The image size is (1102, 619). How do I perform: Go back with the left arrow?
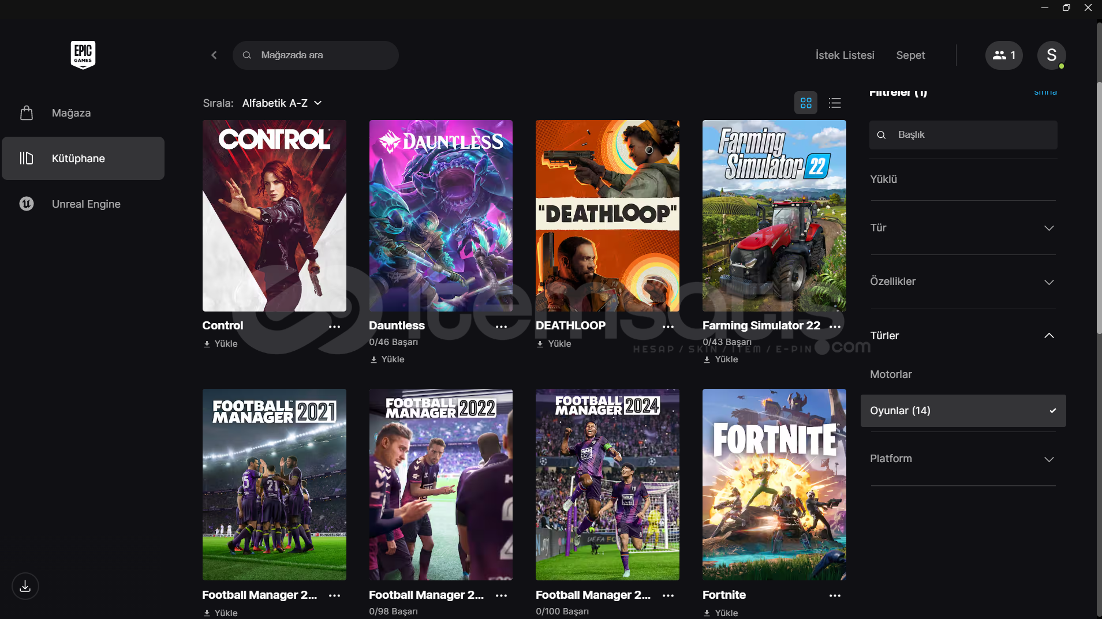click(x=214, y=55)
